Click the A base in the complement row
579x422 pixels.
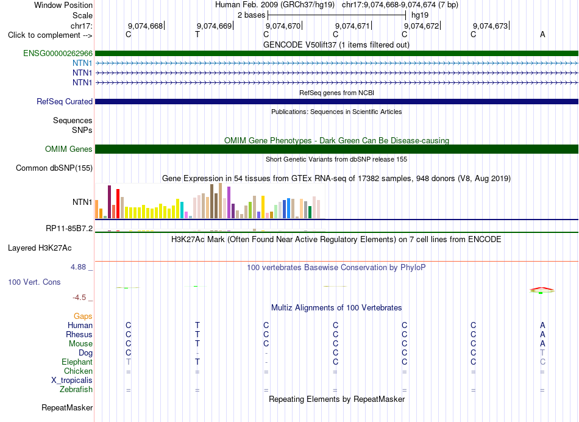(x=542, y=34)
